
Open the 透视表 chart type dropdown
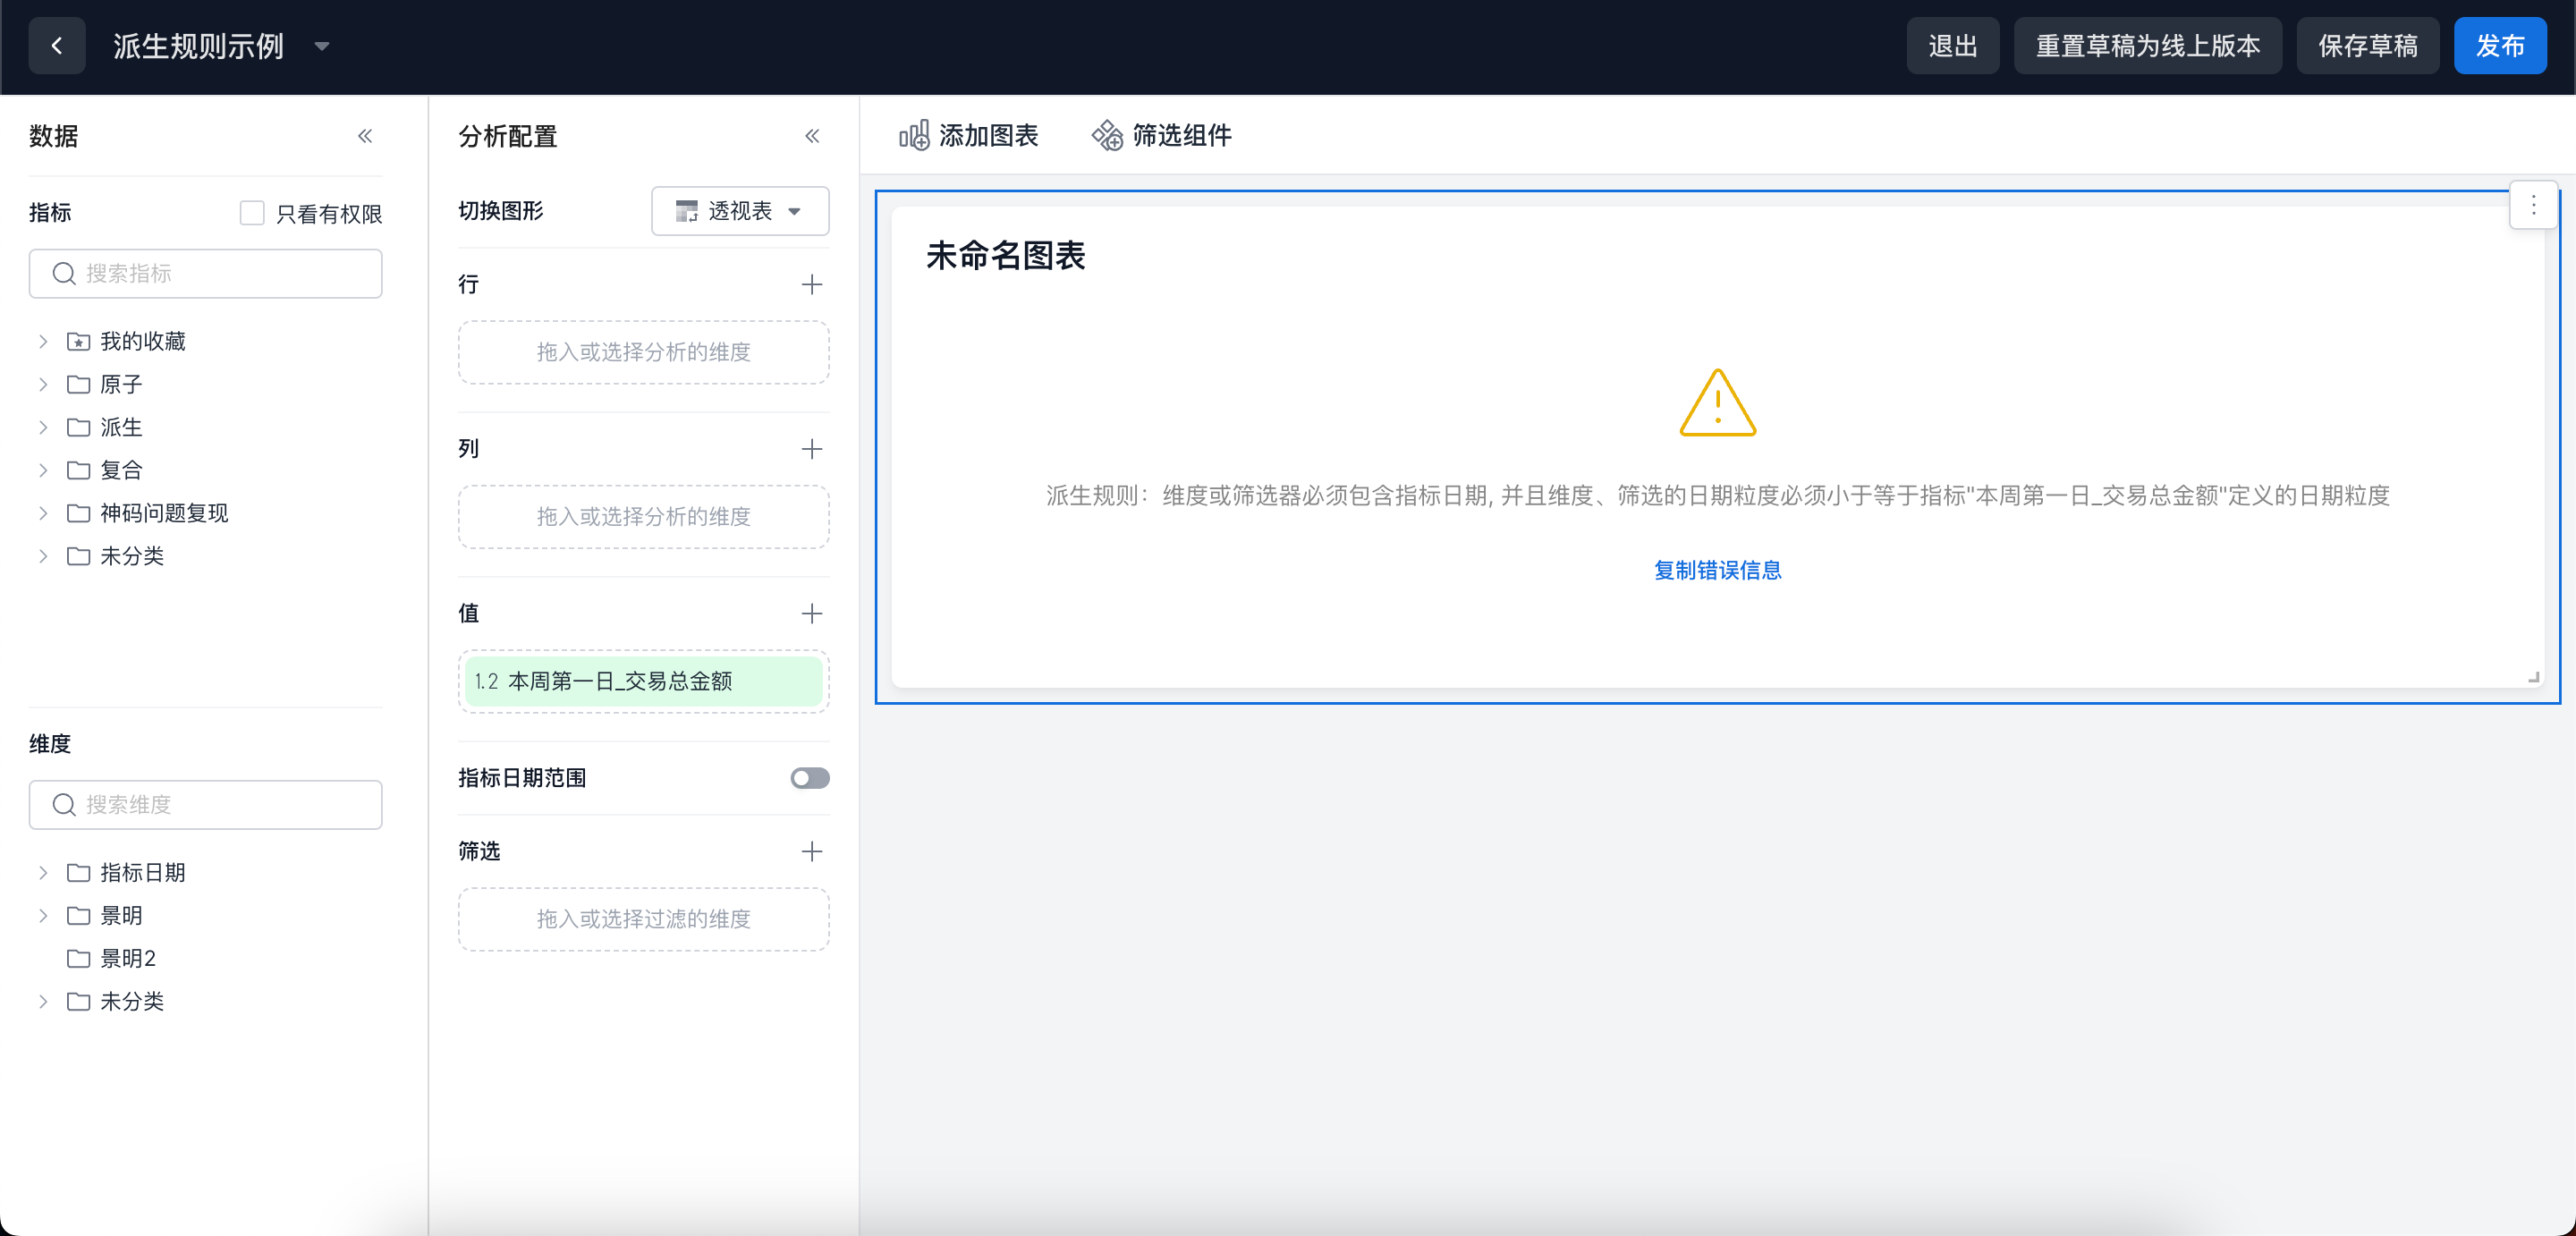coord(740,211)
